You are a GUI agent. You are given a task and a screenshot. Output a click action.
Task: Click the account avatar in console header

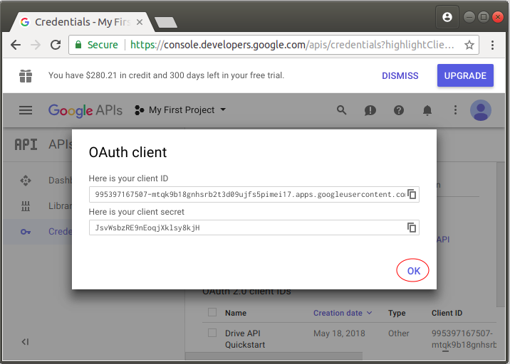tap(481, 110)
